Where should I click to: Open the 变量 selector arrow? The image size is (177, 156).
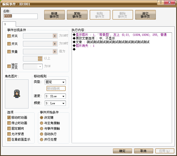(x=55, y=51)
